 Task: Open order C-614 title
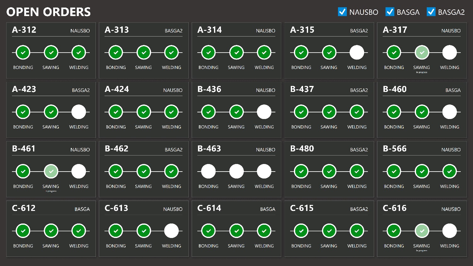(209, 208)
